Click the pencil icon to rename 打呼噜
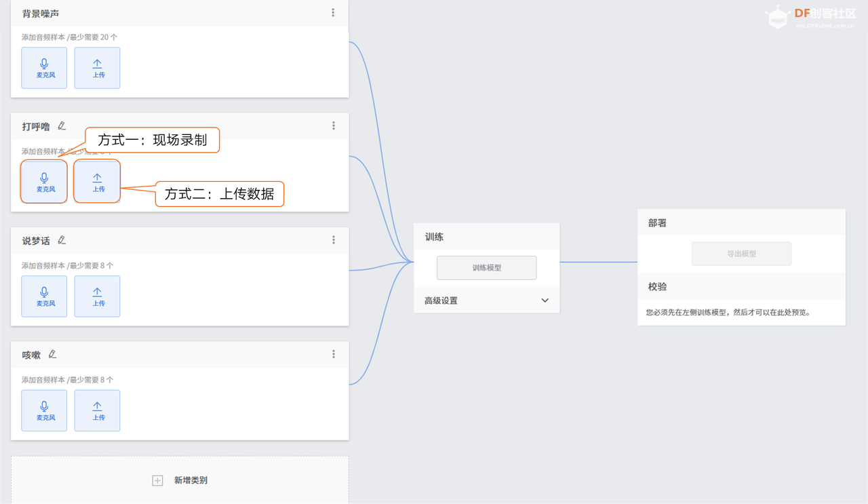Viewport: 868px width, 504px height. click(x=62, y=125)
